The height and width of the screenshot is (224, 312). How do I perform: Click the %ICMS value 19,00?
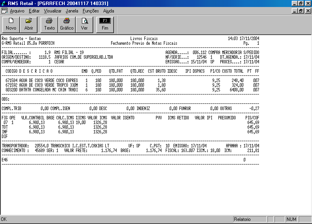[x=81, y=122]
